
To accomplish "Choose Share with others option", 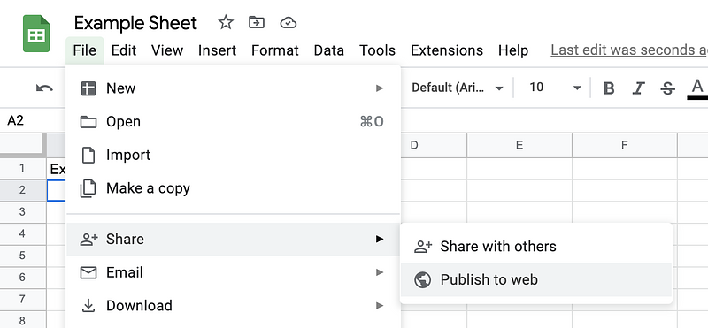I will pyautogui.click(x=536, y=247).
